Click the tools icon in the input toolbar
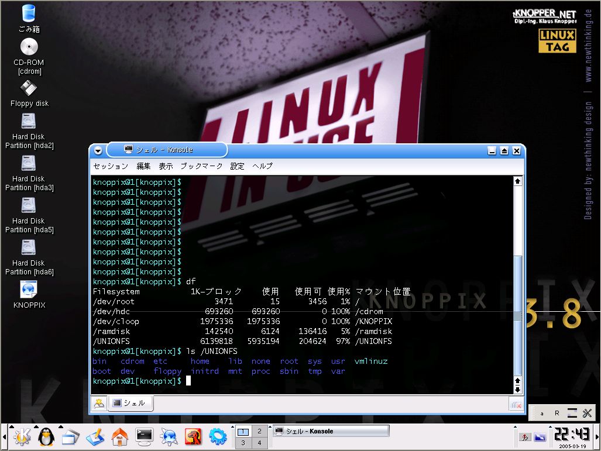601x451 pixels. click(x=587, y=413)
